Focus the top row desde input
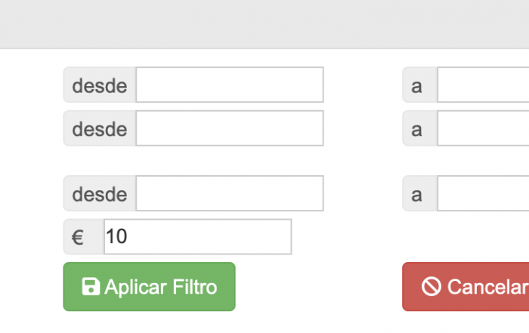Viewport: 529px width, 333px height. tap(229, 85)
